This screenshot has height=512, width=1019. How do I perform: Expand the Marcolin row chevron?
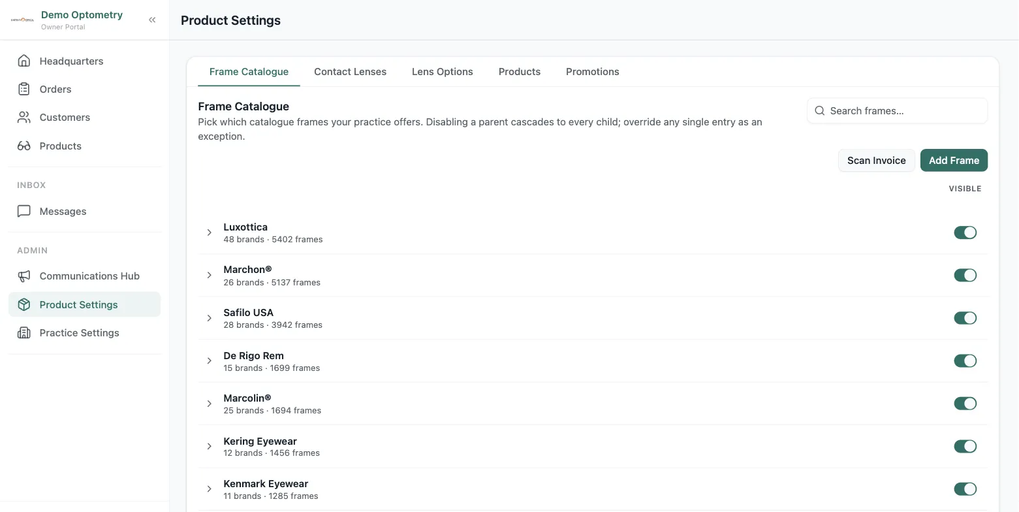(209, 404)
